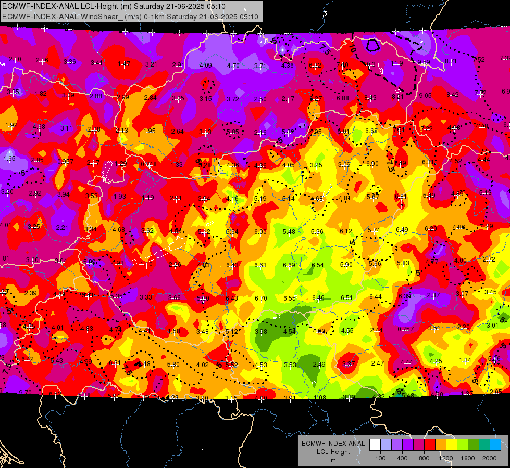Screen dimensions: 510x468
Task: Pick the red legend swatch
Action: tap(430, 445)
